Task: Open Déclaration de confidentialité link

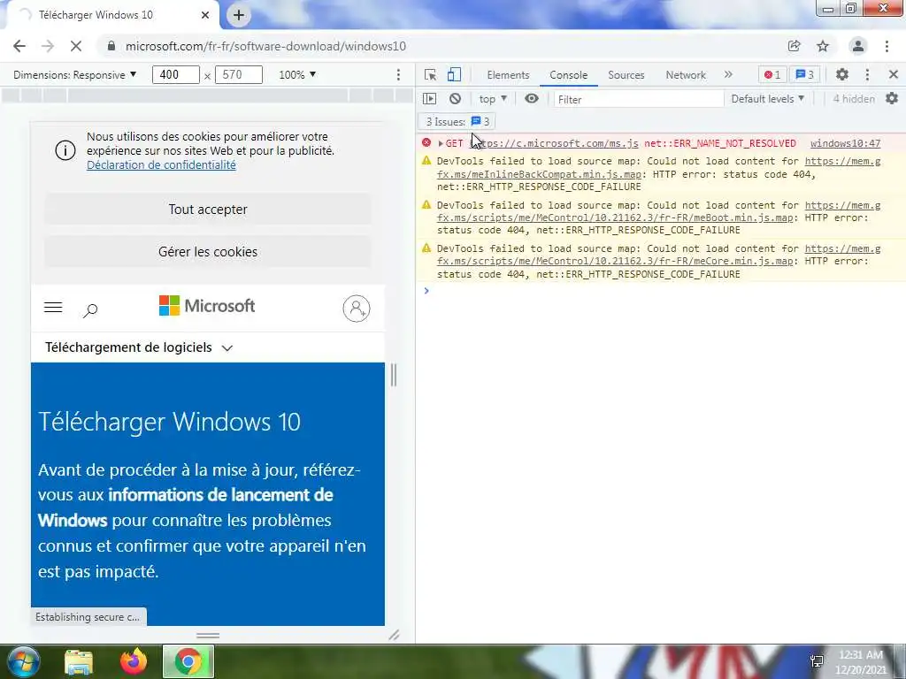Action: point(161,165)
